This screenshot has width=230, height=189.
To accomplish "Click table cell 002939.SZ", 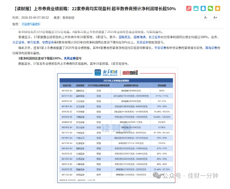I will click(x=67, y=154).
